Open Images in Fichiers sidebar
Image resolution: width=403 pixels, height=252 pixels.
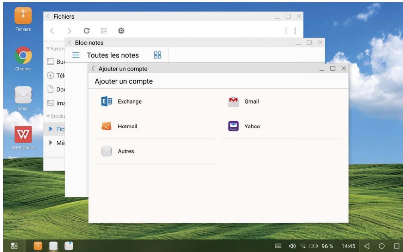tap(55, 103)
